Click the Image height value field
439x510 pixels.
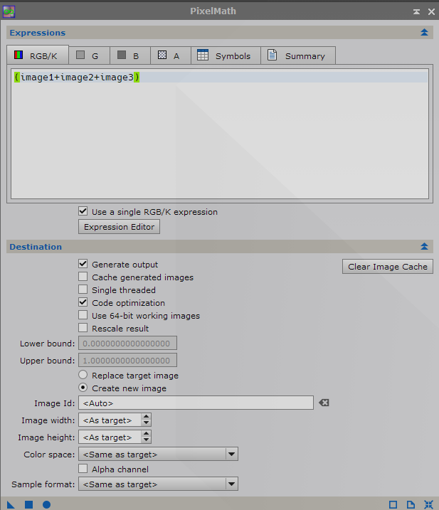coord(110,437)
